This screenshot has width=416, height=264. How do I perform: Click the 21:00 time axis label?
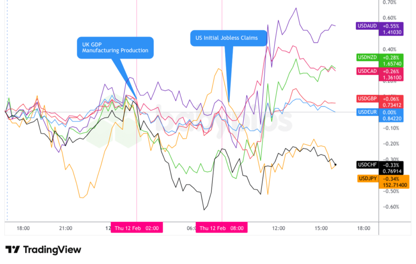[x=66, y=228]
